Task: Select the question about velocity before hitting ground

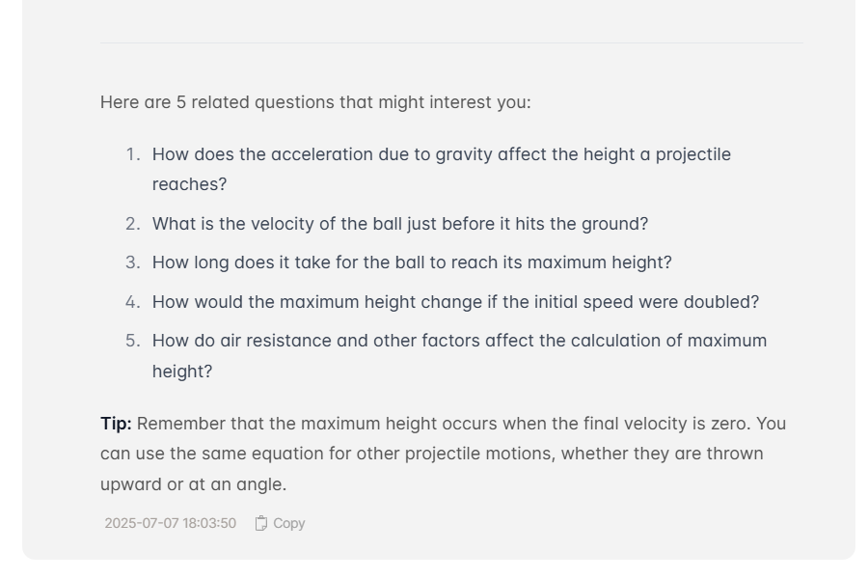Action: 400,224
